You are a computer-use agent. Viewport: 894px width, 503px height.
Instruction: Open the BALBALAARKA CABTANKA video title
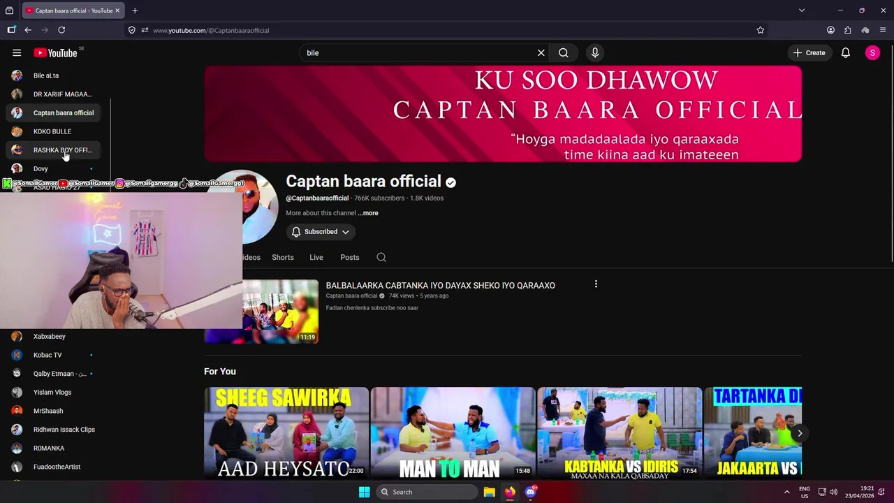coord(441,285)
